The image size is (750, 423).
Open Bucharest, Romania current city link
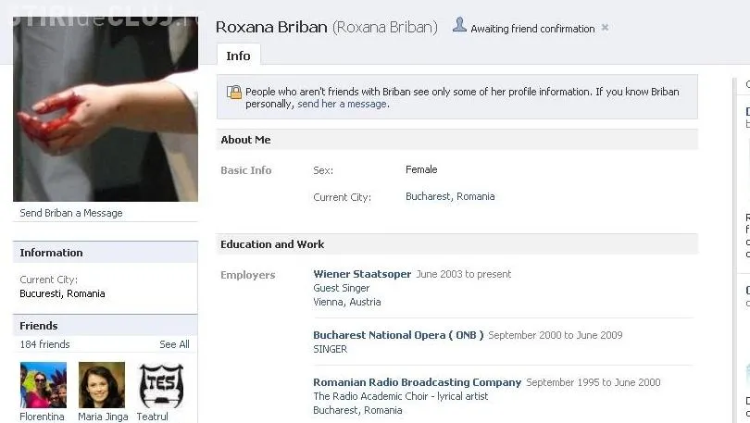(450, 197)
